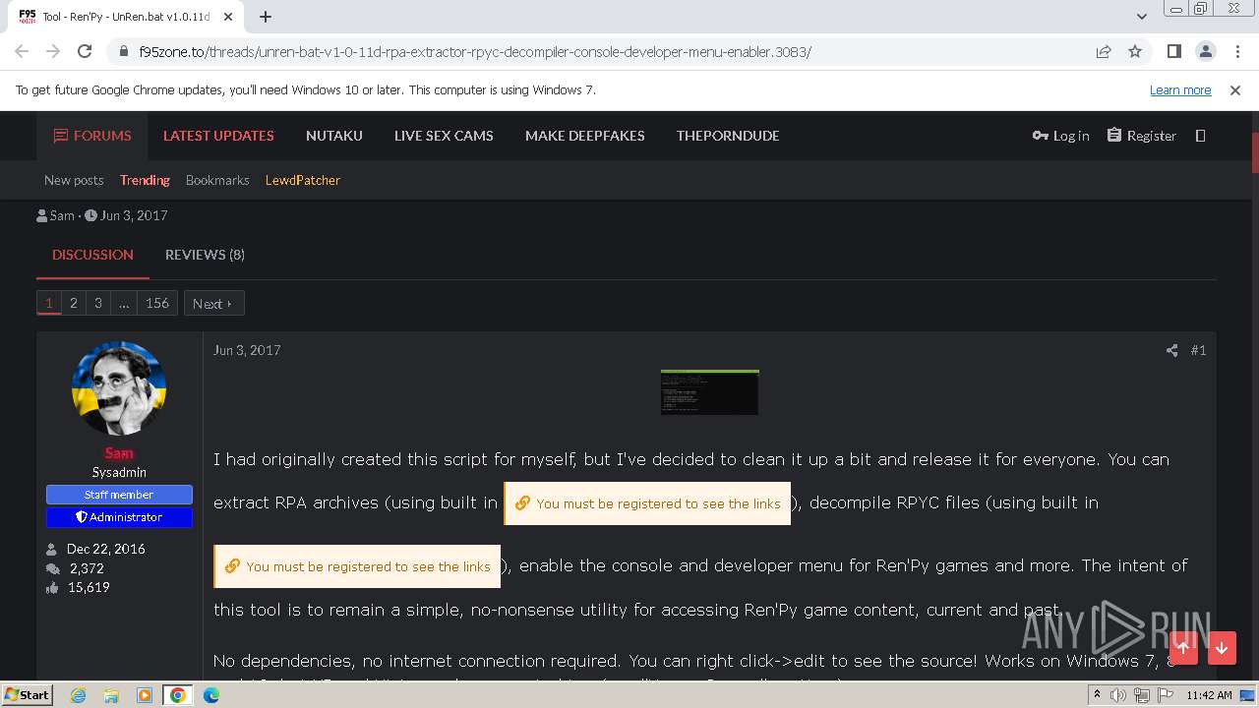The image size is (1259, 708).
Task: Bookmark this page with star icon
Action: click(1135, 51)
